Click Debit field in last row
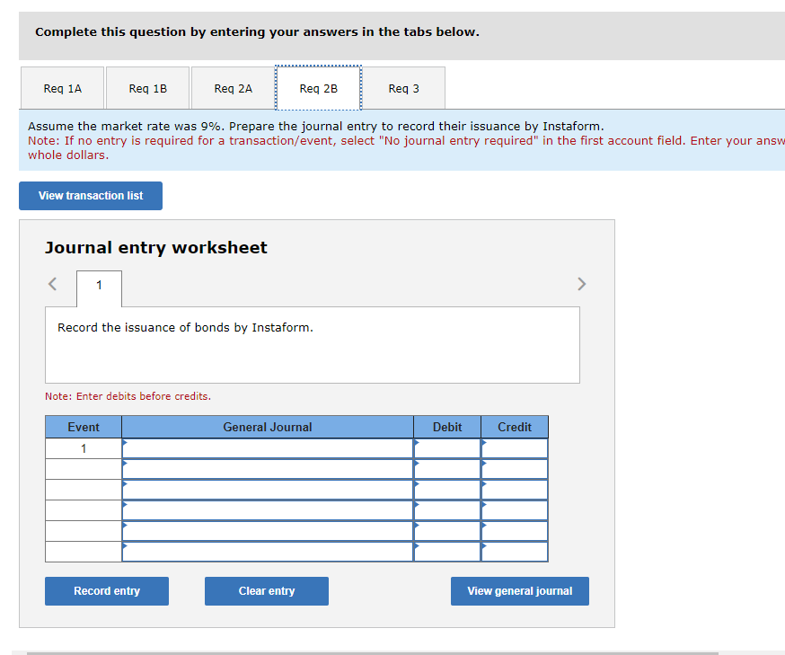The image size is (785, 655). coord(447,552)
